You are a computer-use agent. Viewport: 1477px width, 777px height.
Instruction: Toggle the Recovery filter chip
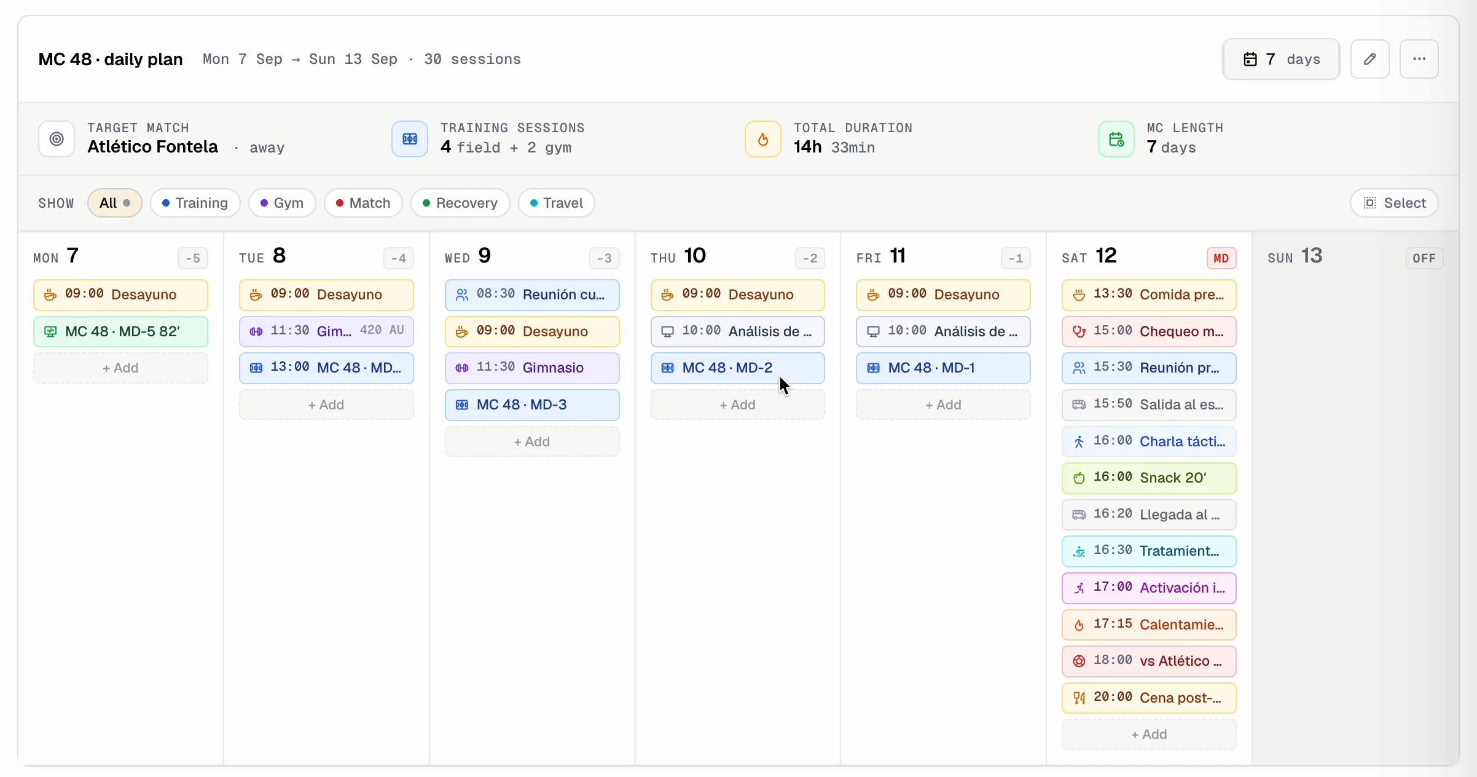460,203
